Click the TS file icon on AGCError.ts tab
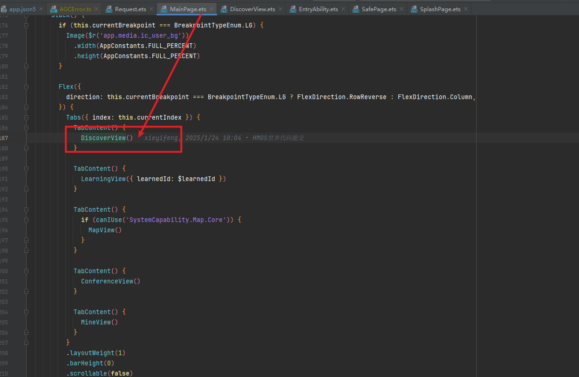The image size is (579, 377). coord(54,9)
